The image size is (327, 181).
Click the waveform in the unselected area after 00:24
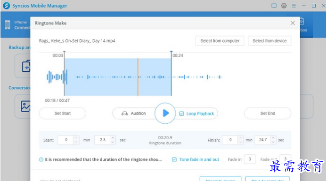click(197, 77)
